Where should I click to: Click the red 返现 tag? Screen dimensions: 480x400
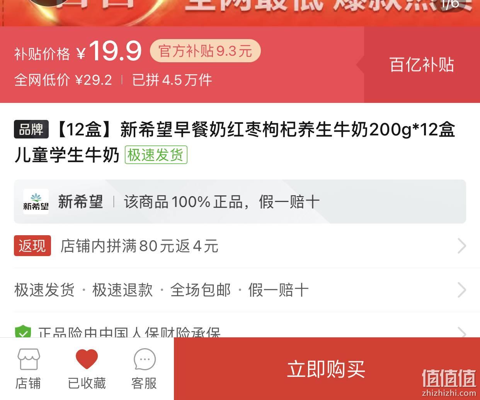click(x=32, y=246)
